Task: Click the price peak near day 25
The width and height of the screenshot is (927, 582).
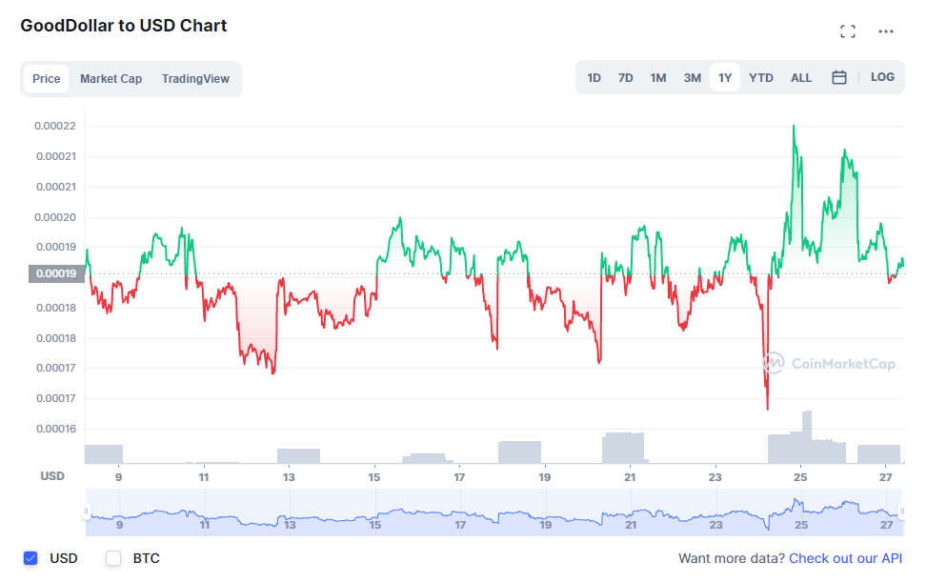Action: [x=794, y=126]
